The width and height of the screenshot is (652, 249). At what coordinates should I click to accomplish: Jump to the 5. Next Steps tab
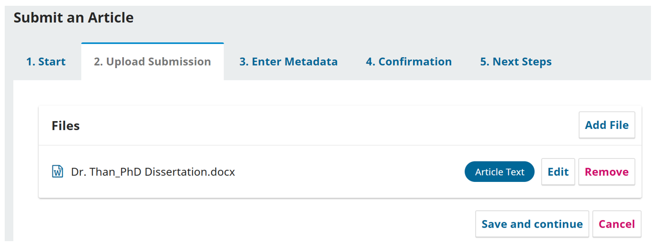tap(516, 62)
